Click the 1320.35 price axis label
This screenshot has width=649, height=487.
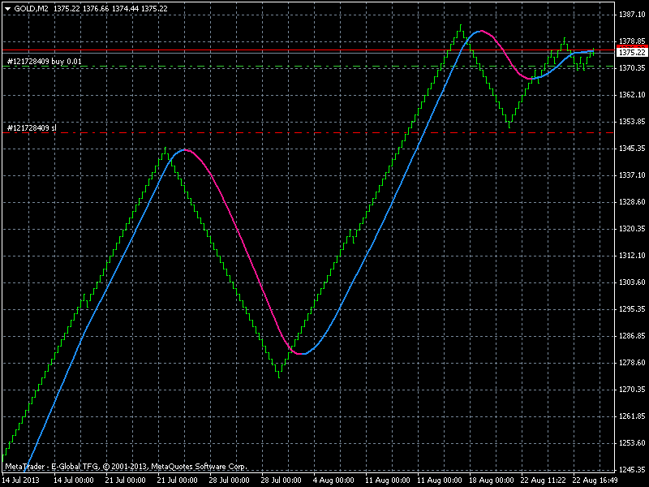pos(632,229)
